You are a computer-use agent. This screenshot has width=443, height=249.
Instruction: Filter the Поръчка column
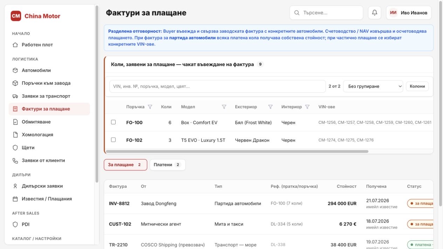point(150,107)
